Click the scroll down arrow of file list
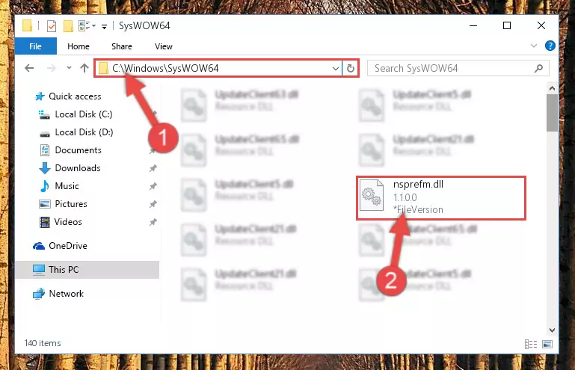Image resolution: width=575 pixels, height=370 pixels. (x=552, y=330)
